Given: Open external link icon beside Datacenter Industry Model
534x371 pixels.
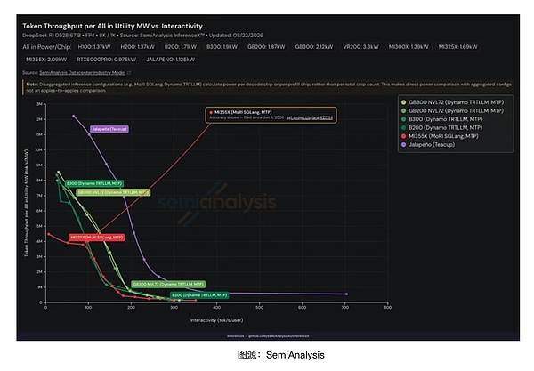Looking at the screenshot, I should pyautogui.click(x=129, y=72).
